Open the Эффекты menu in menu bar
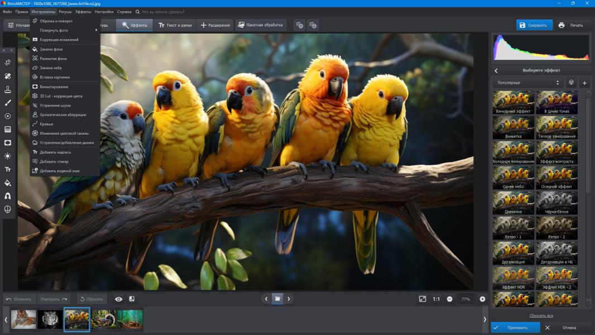The image size is (595, 335). (83, 12)
